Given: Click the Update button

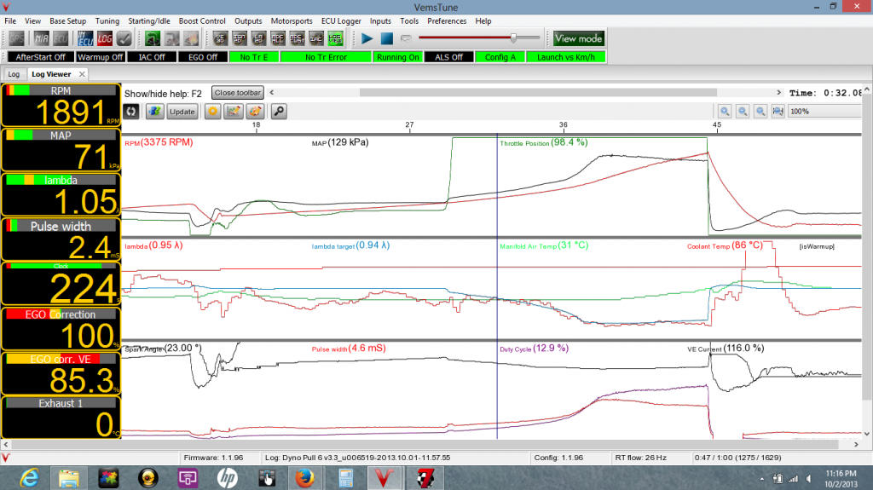Looking at the screenshot, I should pos(182,112).
